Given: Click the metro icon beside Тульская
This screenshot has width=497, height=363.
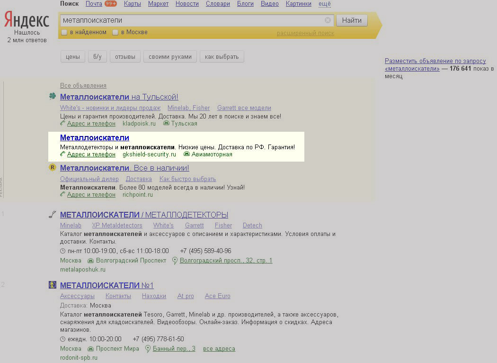Looking at the screenshot, I should point(167,123).
